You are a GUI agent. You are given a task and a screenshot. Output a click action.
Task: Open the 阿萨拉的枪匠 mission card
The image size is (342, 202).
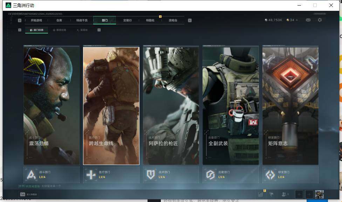[171, 106]
